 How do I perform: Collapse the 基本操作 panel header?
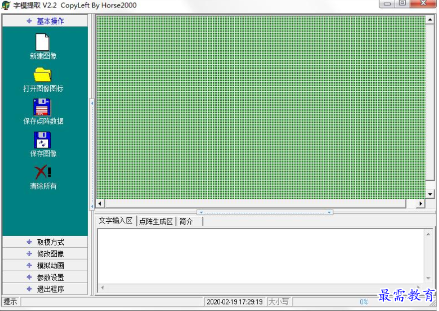(45, 21)
